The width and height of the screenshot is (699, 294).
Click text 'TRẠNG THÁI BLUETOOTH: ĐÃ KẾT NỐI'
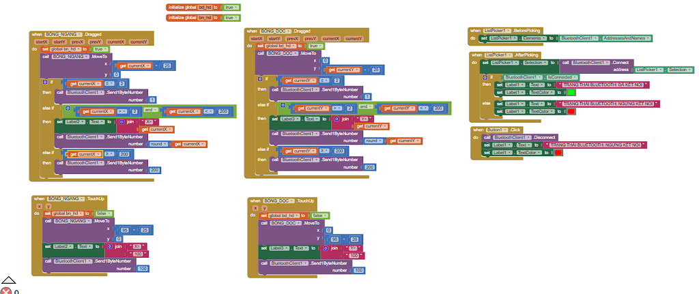603,85
